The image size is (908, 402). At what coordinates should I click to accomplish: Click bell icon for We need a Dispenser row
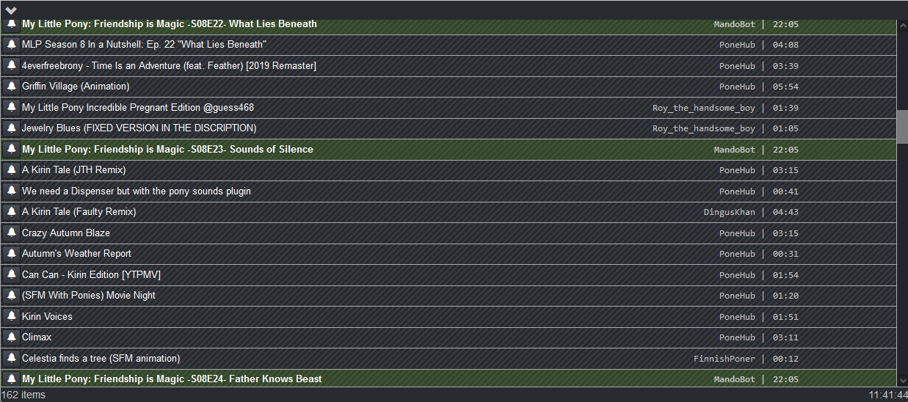(x=12, y=191)
